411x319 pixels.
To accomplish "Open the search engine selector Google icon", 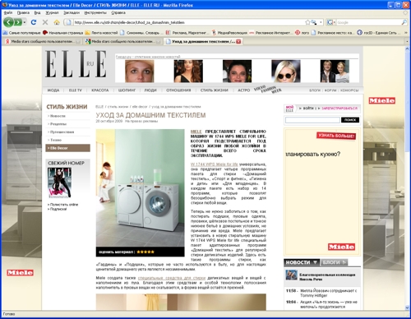I will pyautogui.click(x=331, y=22).
